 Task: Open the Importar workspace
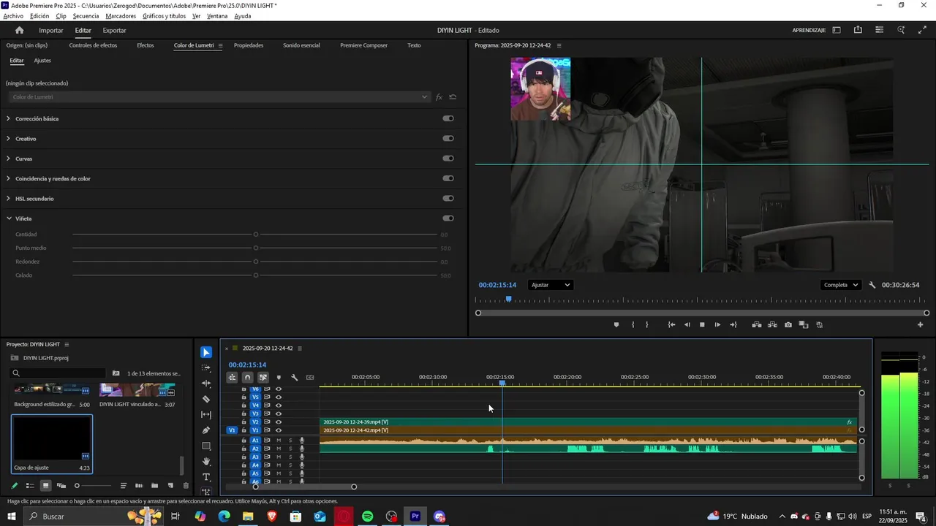[51, 30]
